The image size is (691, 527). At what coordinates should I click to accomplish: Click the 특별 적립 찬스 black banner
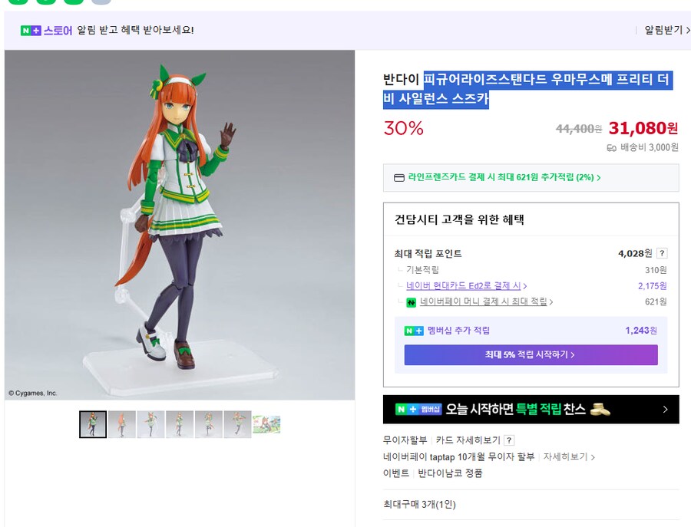(530, 409)
